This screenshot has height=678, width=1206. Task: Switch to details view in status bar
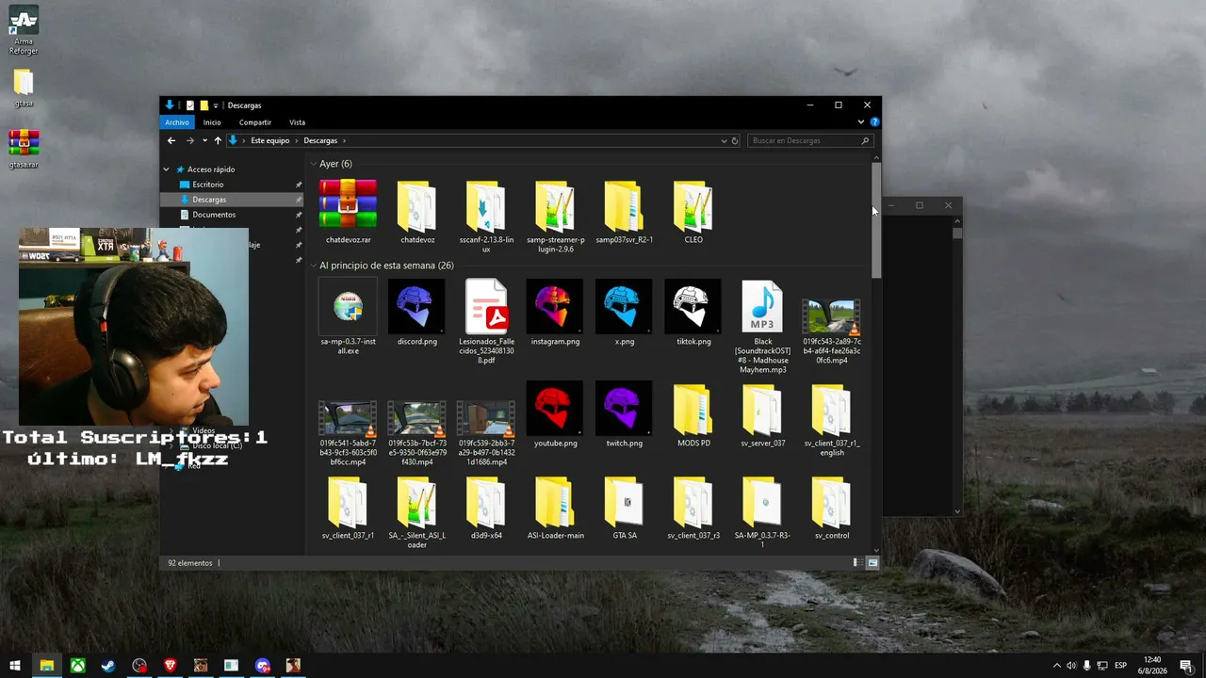click(857, 563)
